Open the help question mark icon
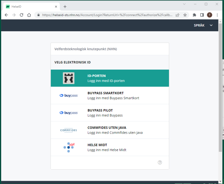 (x=160, y=162)
